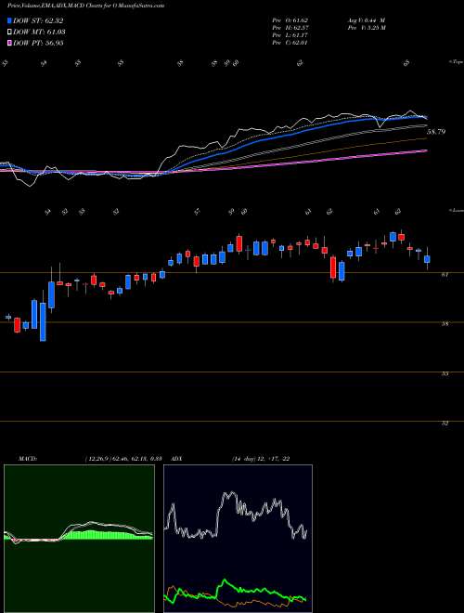Screen dimensions: 464x613
Task: Click the white DOW MT legend swatch
Action: pos(10,32)
